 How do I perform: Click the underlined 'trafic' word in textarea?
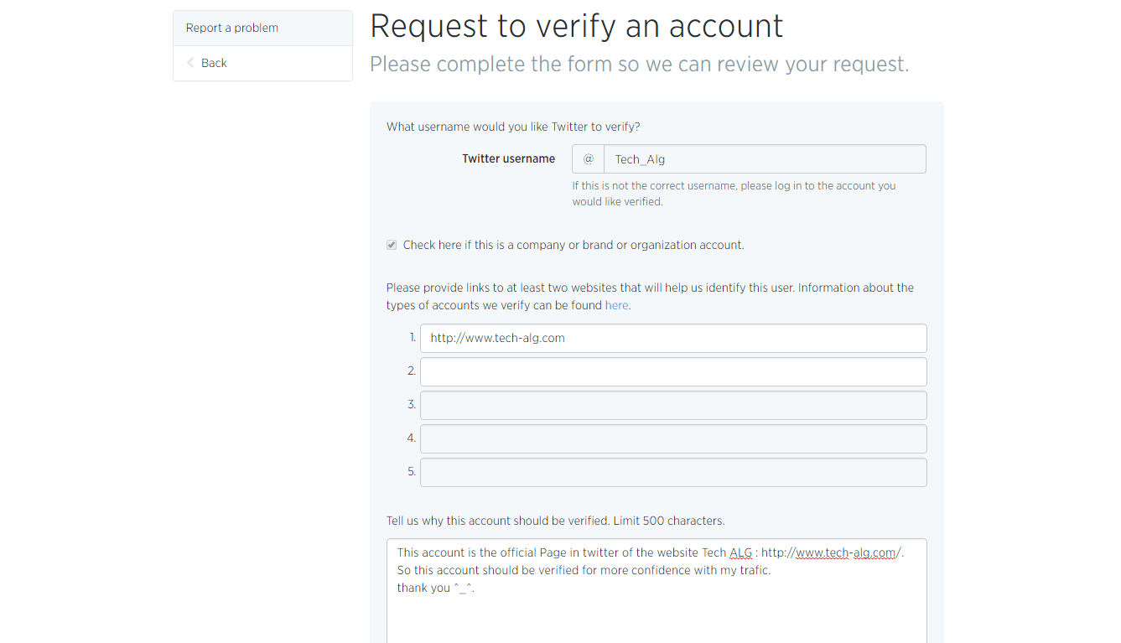point(752,570)
